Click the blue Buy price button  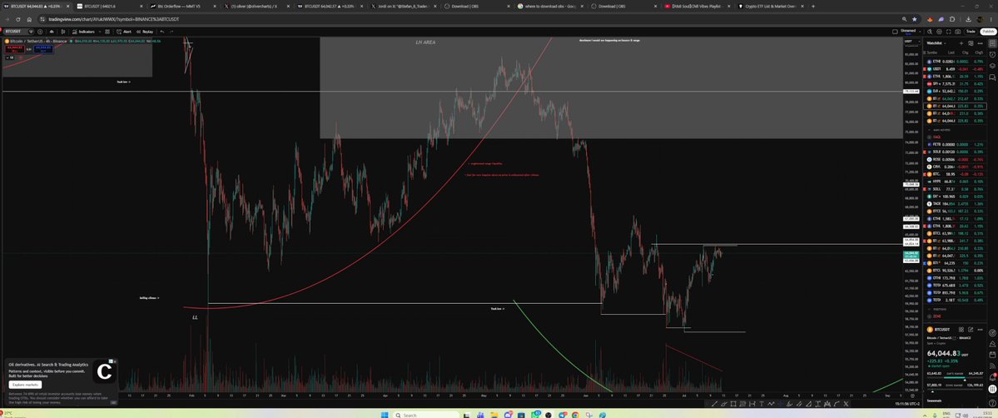pyautogui.click(x=43, y=48)
